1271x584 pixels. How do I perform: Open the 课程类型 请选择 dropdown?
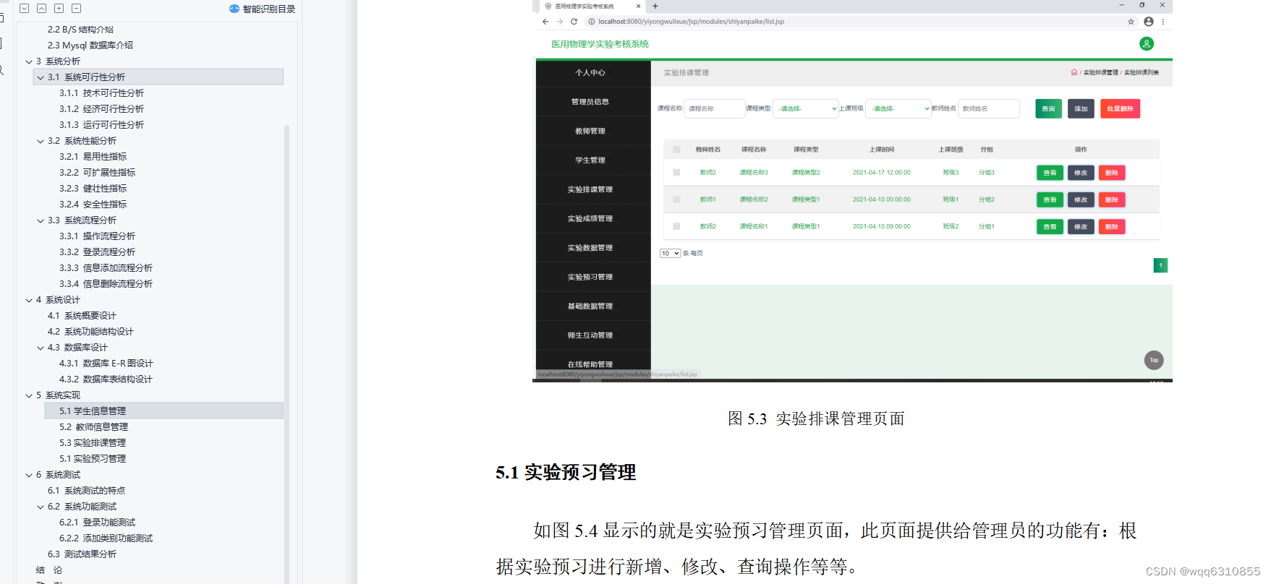(x=806, y=108)
